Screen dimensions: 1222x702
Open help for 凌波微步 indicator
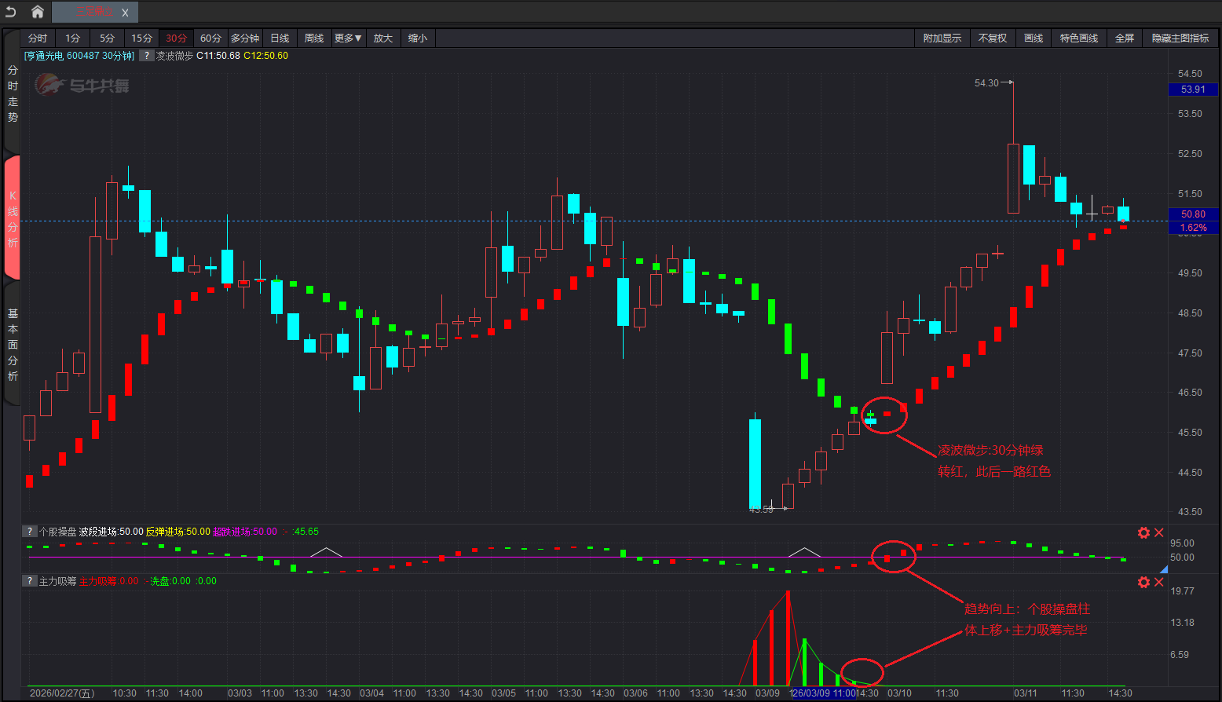coord(147,56)
